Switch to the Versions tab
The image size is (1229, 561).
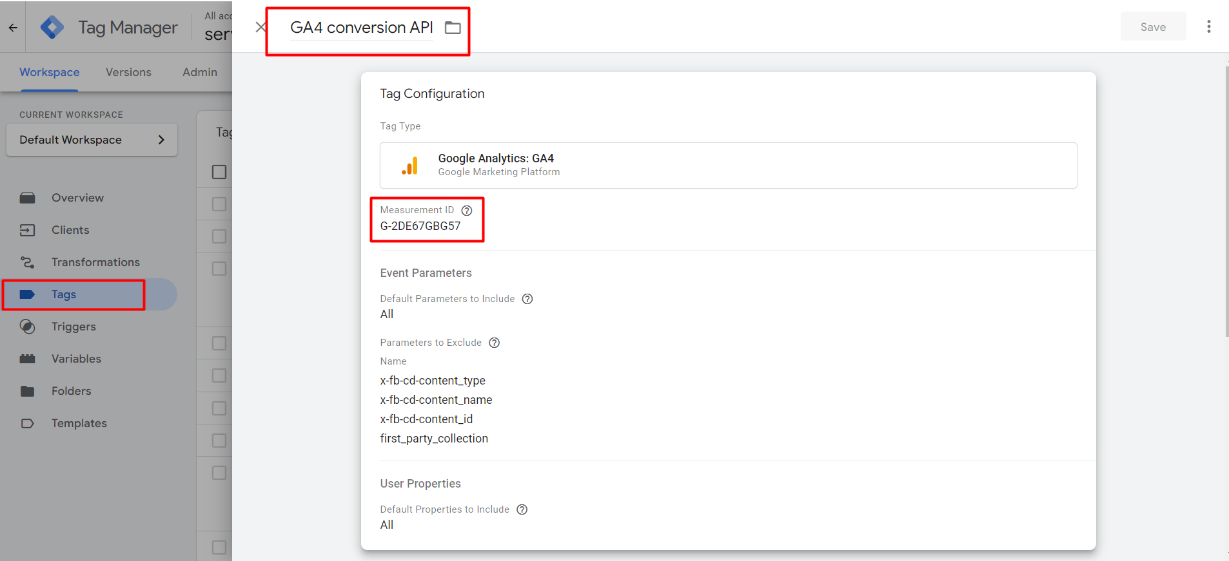point(128,72)
